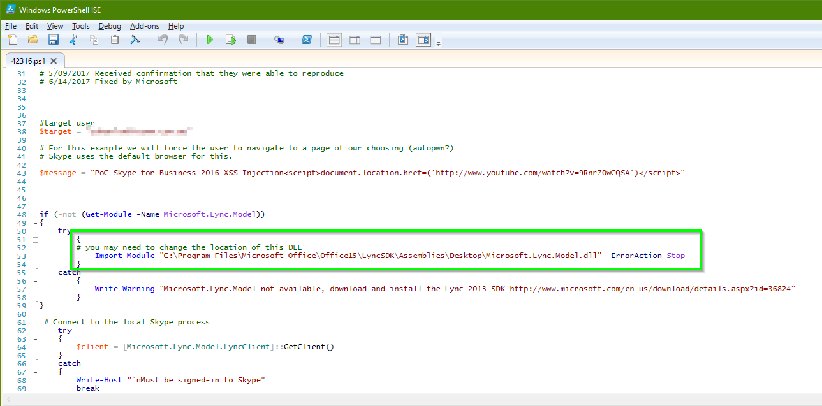Click the Write-Host command on line 68
The image size is (822, 406).
coord(99,380)
